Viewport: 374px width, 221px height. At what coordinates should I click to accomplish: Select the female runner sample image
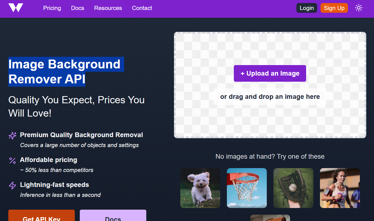(340, 188)
